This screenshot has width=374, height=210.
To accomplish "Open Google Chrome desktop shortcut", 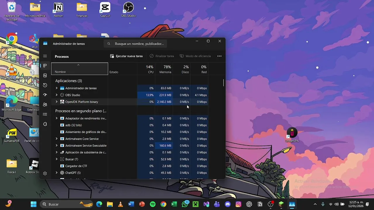I will pyautogui.click(x=12, y=41).
